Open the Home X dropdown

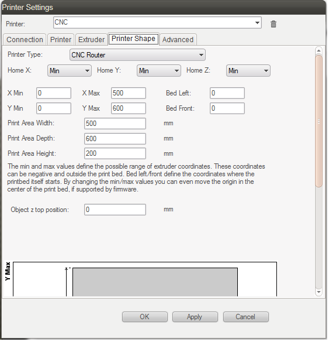(x=70, y=71)
